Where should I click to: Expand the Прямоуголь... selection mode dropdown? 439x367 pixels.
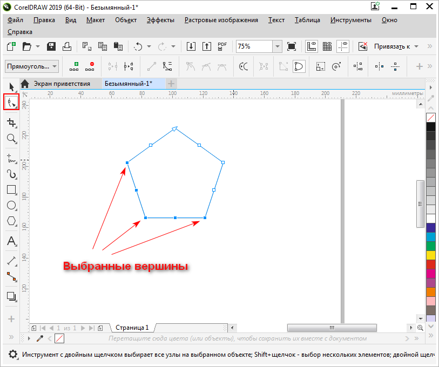pyautogui.click(x=32, y=66)
